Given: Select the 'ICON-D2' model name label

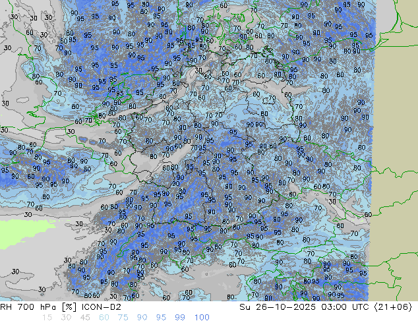Looking at the screenshot, I should coord(102,307).
